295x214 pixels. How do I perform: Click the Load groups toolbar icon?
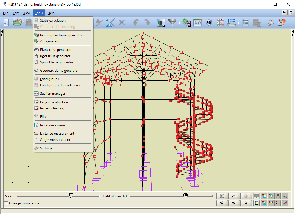[x=231, y=22]
